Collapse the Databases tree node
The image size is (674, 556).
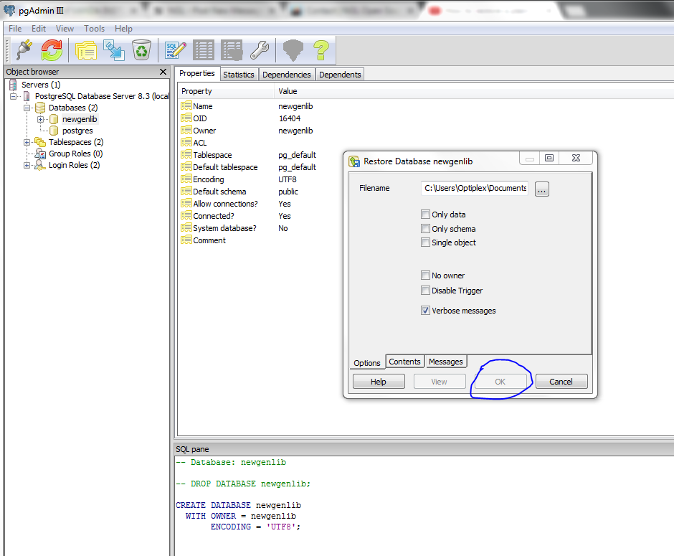[x=27, y=108]
